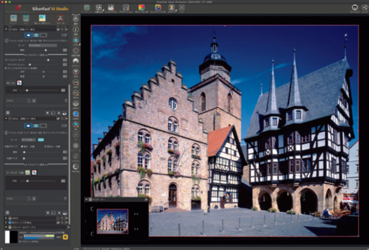This screenshot has width=369, height=250.
Task: Select the SRDx tool in vertical toolbar
Action: click(76, 93)
